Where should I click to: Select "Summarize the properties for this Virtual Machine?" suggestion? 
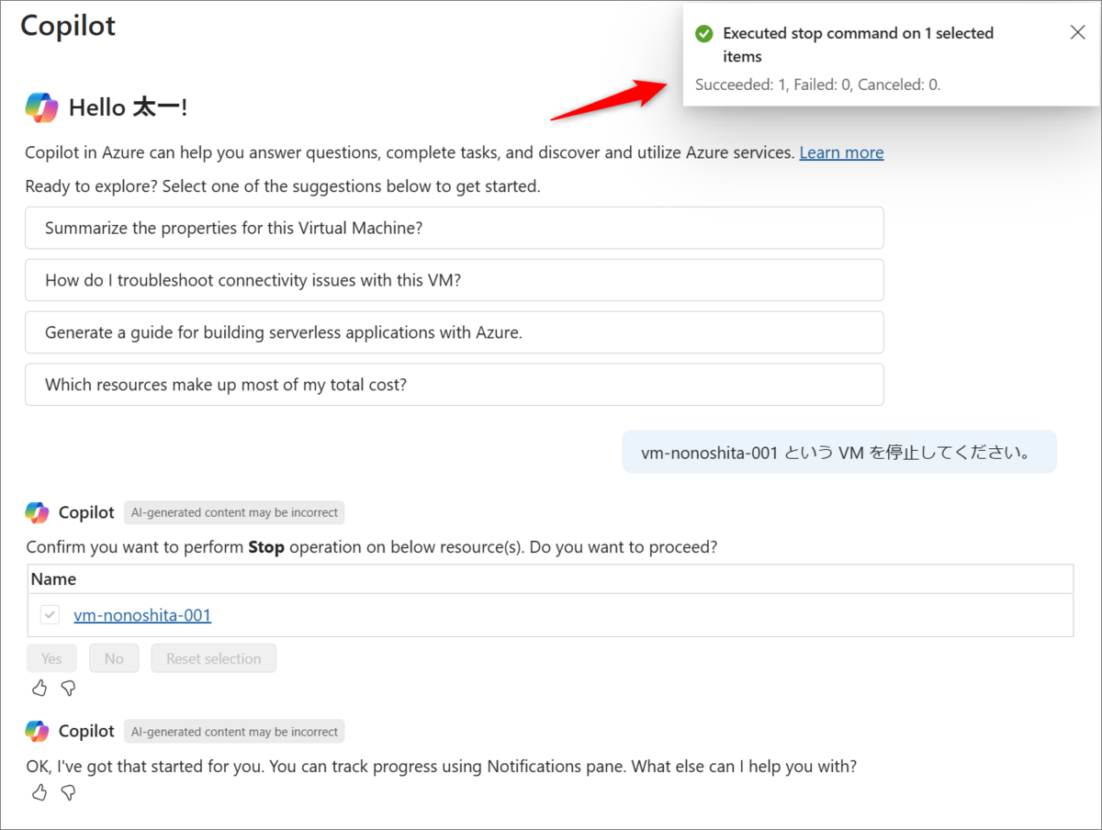coord(454,228)
